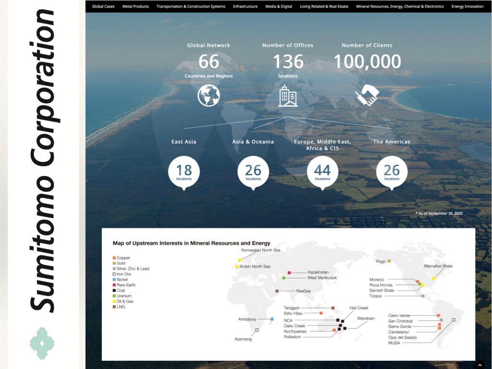Click the Map of Upstream Interests title
The height and width of the screenshot is (369, 492).
click(x=191, y=243)
